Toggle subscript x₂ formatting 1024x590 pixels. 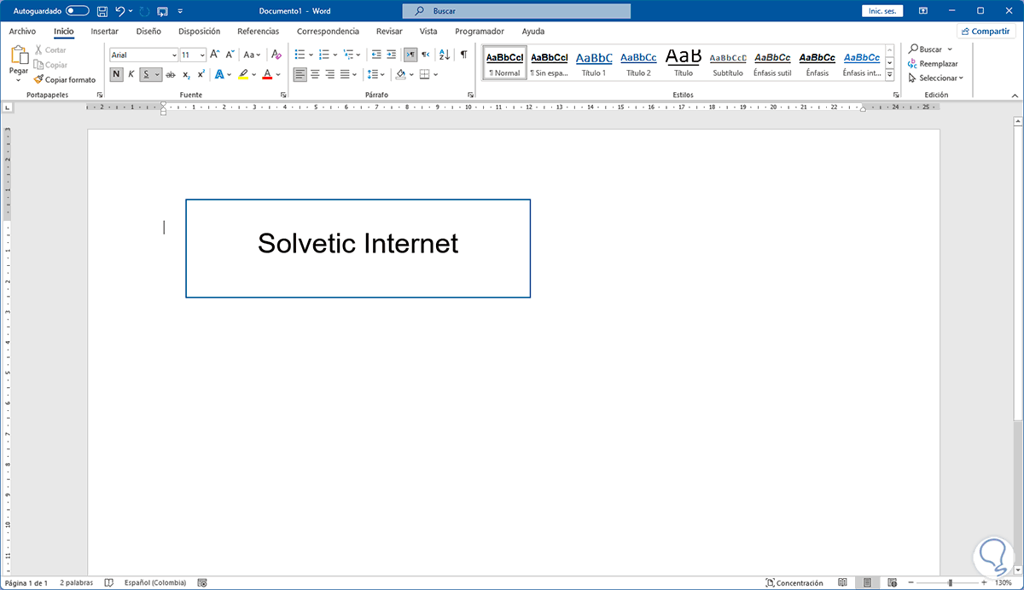(186, 75)
